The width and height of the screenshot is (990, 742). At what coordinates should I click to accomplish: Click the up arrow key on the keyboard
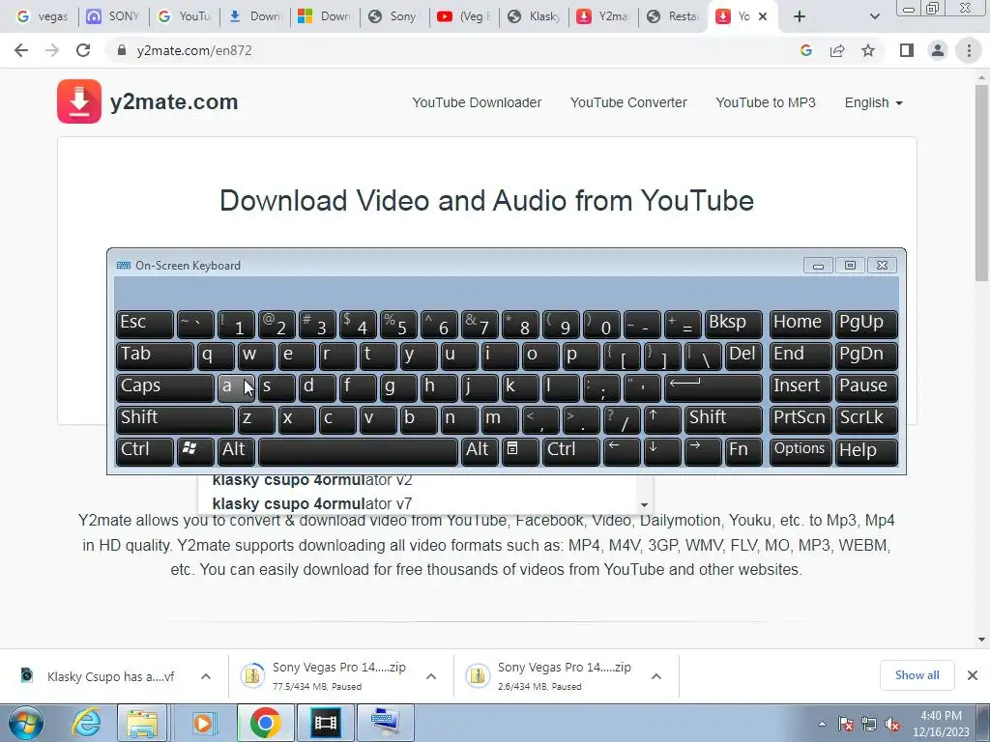point(661,419)
